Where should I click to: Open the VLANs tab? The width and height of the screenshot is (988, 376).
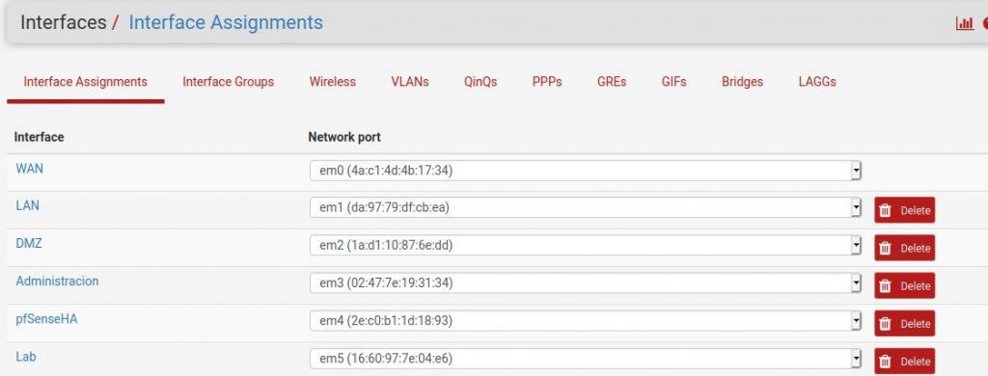click(x=409, y=82)
